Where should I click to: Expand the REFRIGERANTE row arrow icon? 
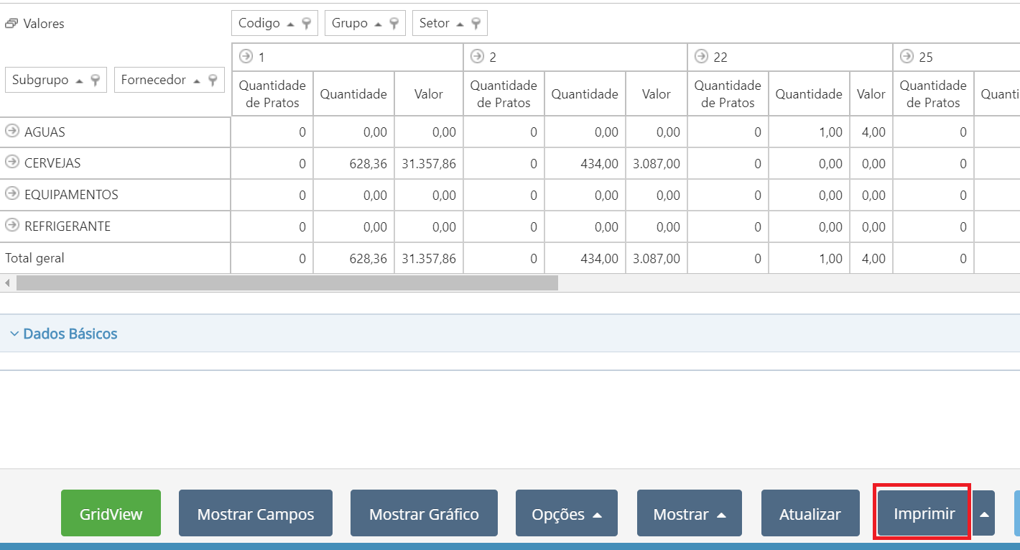[x=11, y=226]
